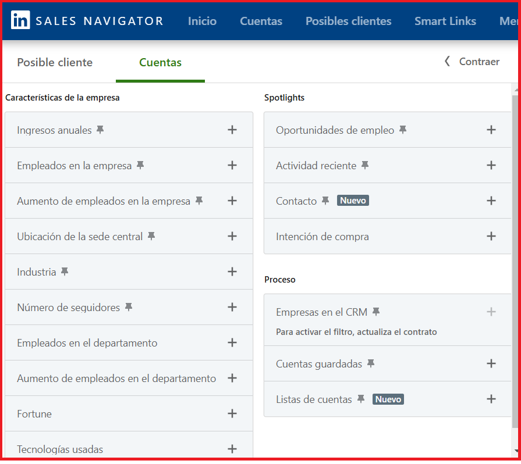This screenshot has width=521, height=464.
Task: Pin the Actividad reciente filter
Action: pyautogui.click(x=365, y=165)
